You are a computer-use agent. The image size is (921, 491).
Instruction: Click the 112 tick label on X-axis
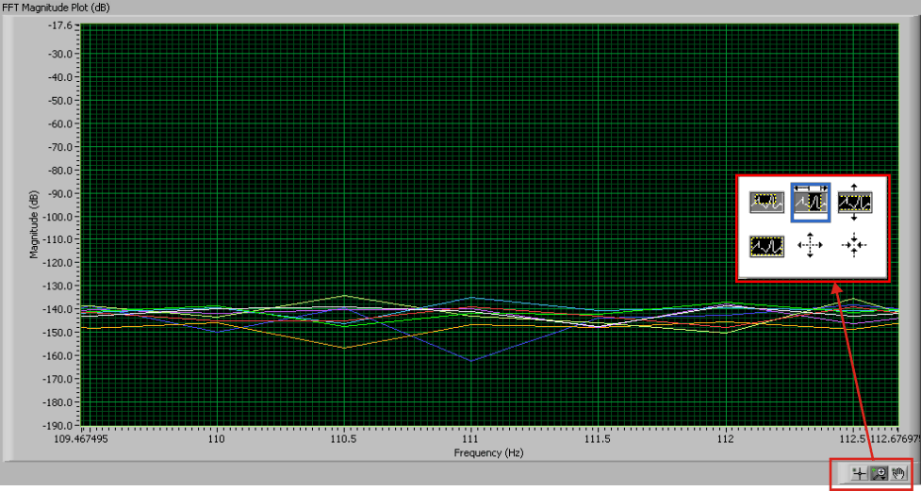click(x=726, y=439)
